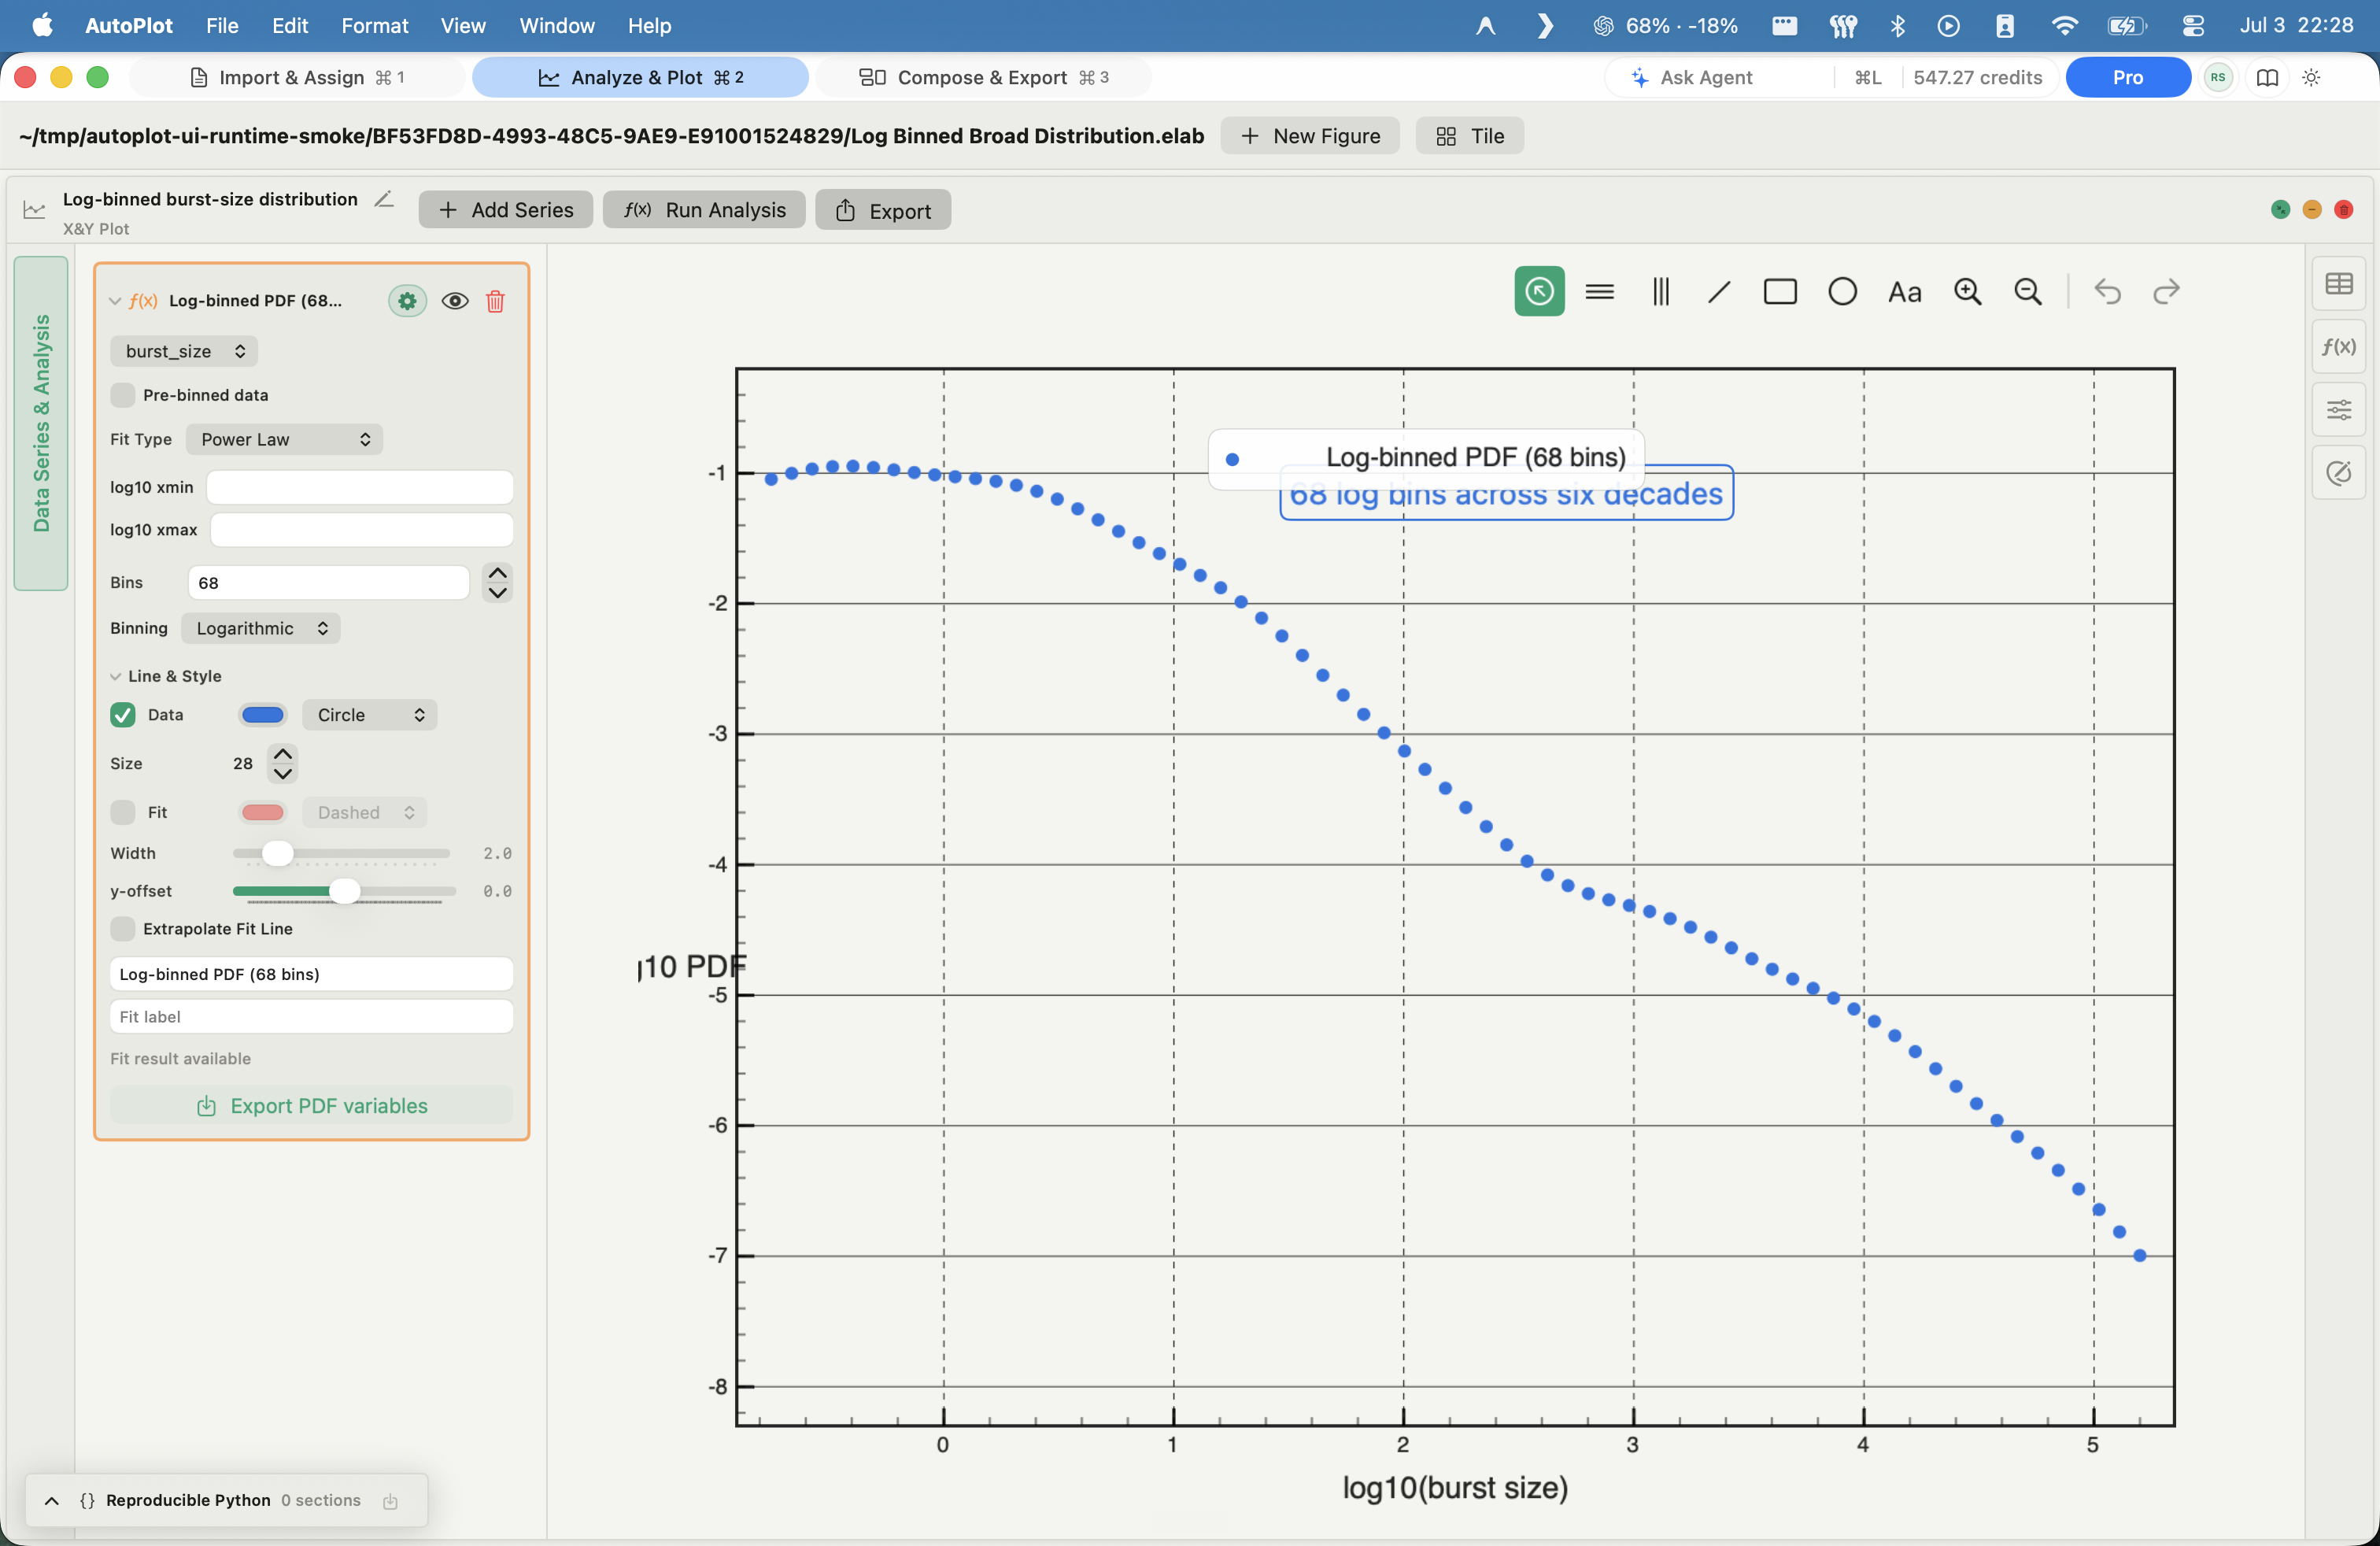
Task: Click the Fit label input field
Action: pos(312,1016)
